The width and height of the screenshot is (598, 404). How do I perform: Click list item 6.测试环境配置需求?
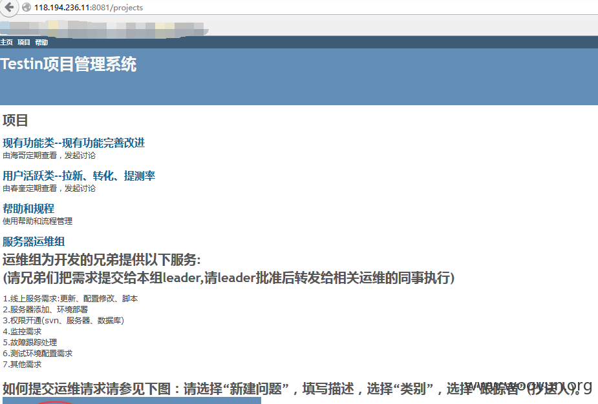[x=37, y=354]
